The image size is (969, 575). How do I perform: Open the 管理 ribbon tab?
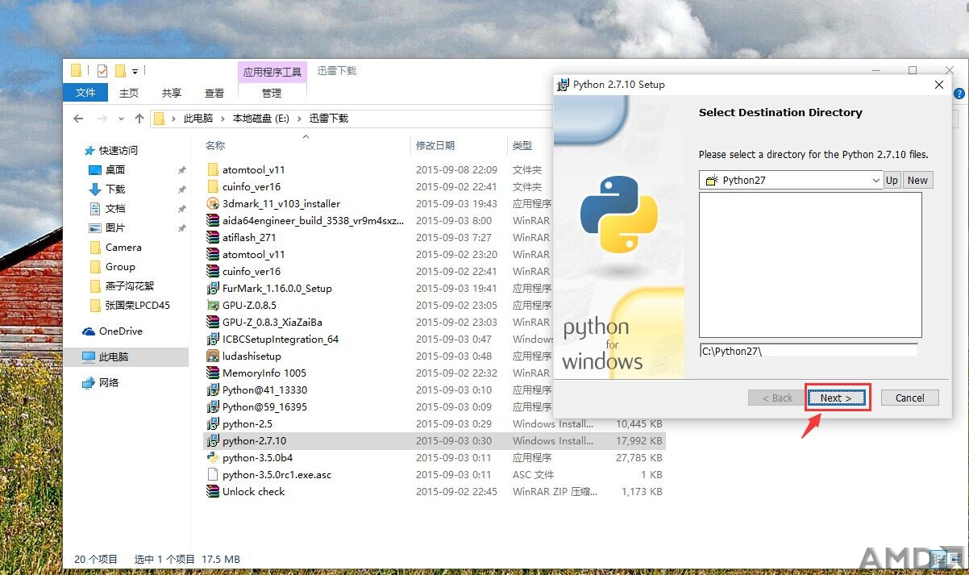[x=272, y=93]
